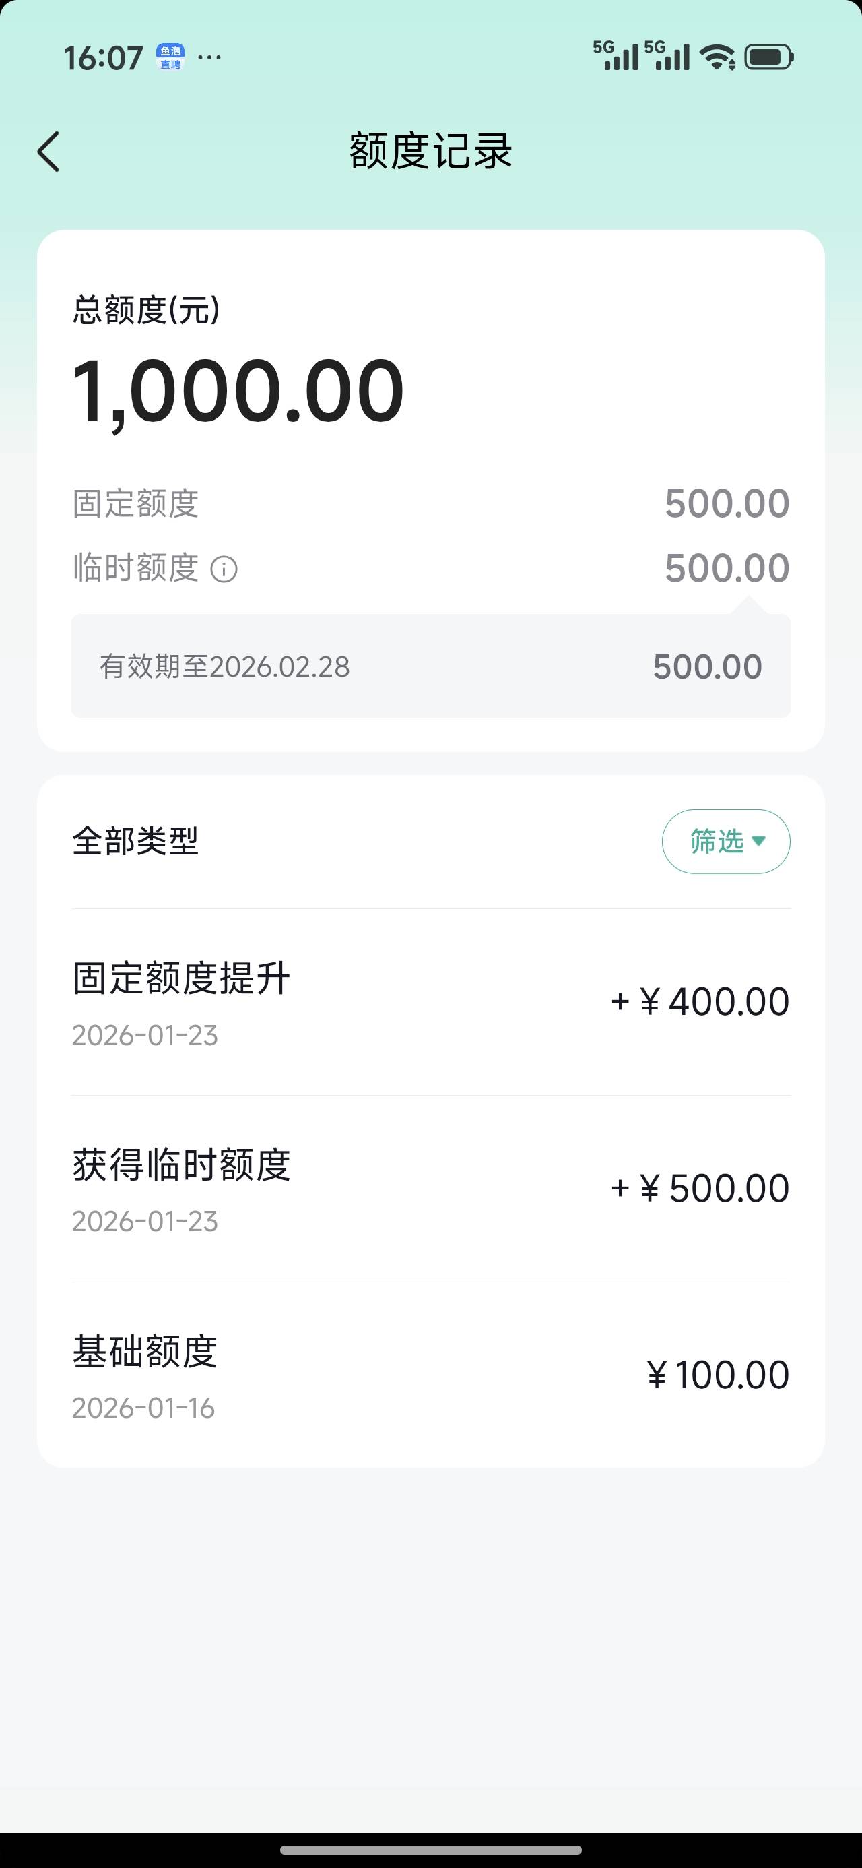Open the 获得临时额度 record entry

[430, 1189]
